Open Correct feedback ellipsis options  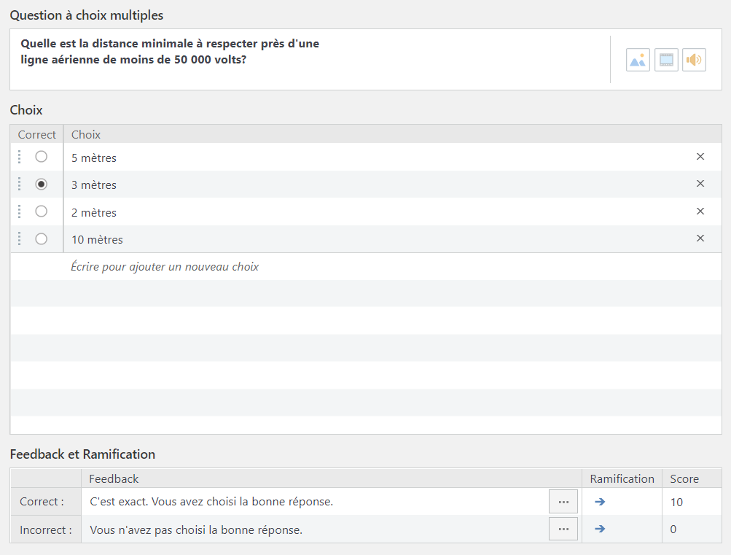coord(563,502)
